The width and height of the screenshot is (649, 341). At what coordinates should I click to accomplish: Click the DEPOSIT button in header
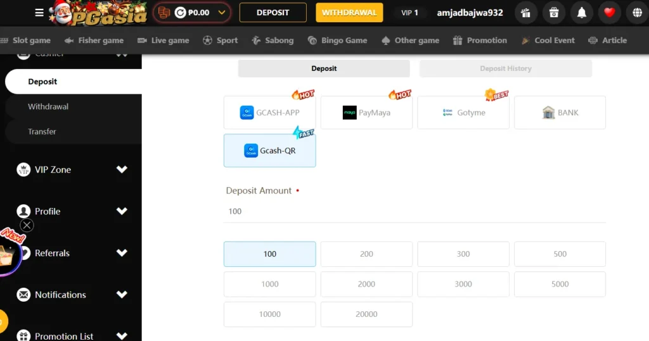tap(273, 13)
